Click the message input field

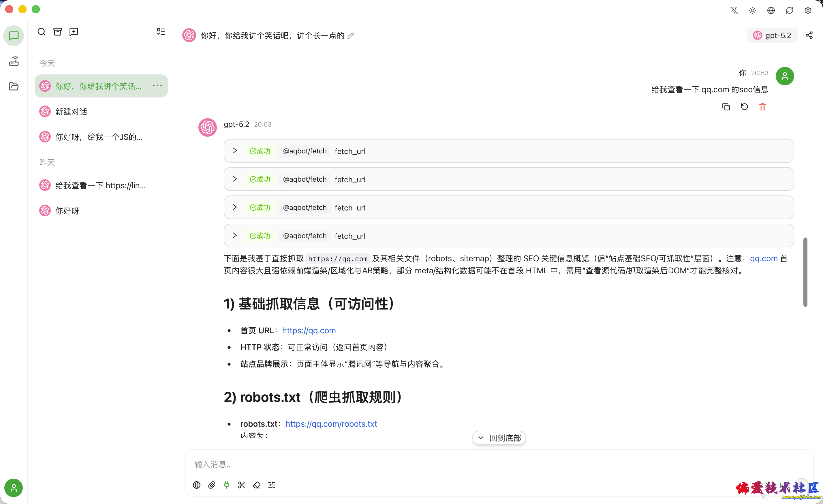(401, 464)
